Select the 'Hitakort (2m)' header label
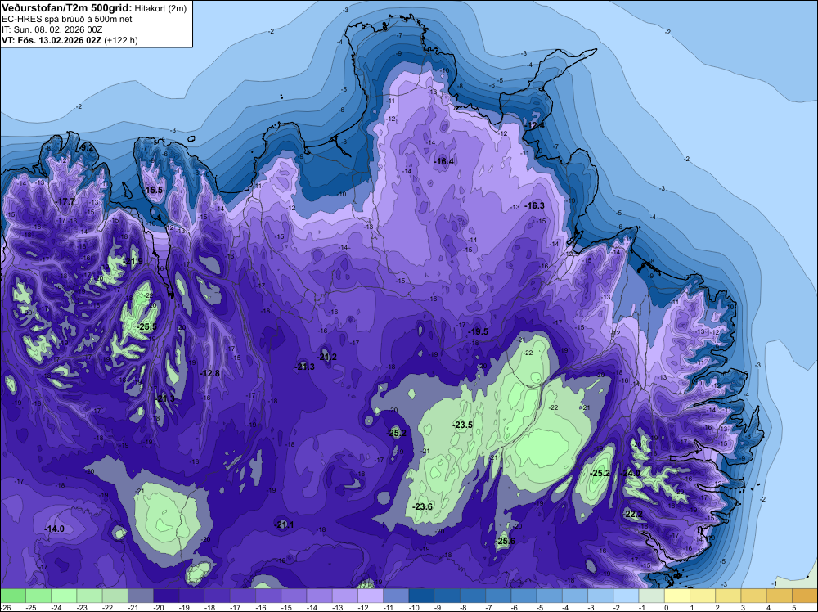 (160, 8)
